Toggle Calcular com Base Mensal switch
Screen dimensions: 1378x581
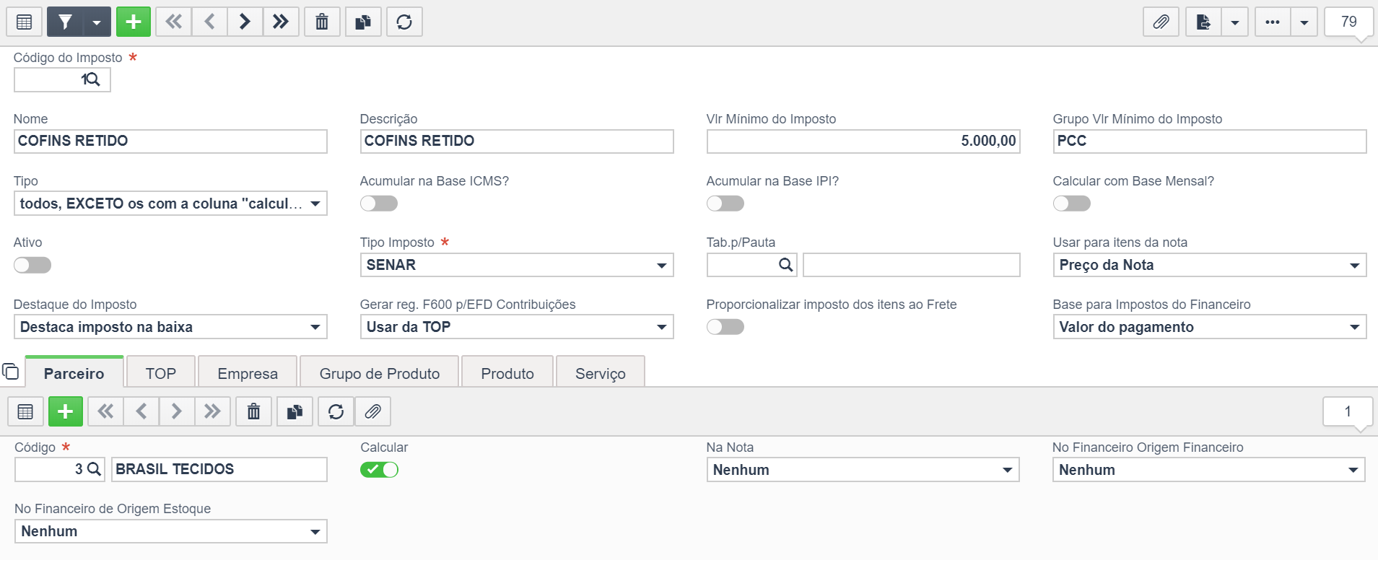click(1072, 204)
